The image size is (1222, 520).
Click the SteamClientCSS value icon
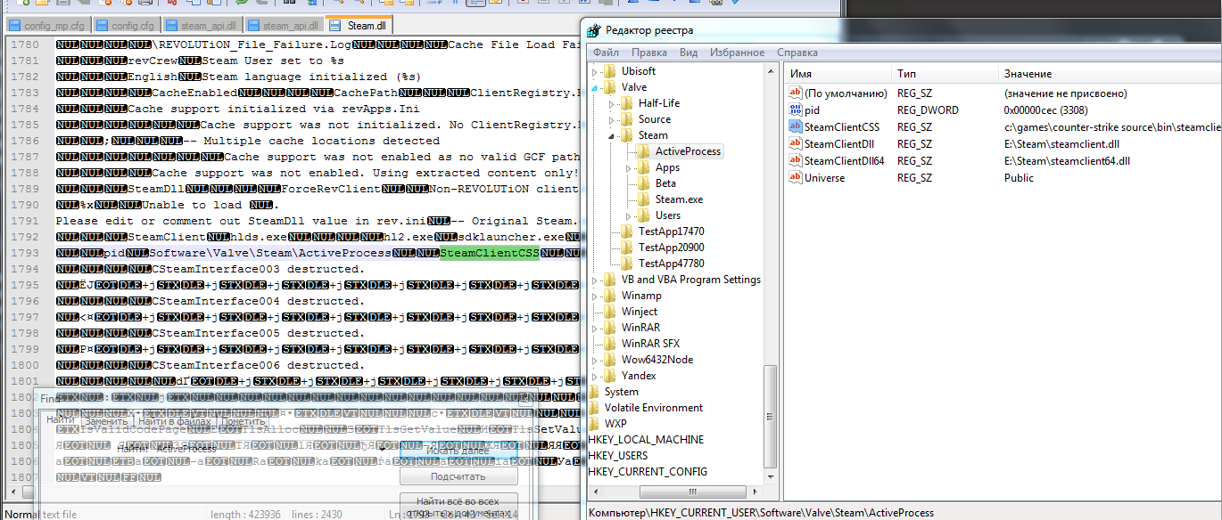[796, 127]
